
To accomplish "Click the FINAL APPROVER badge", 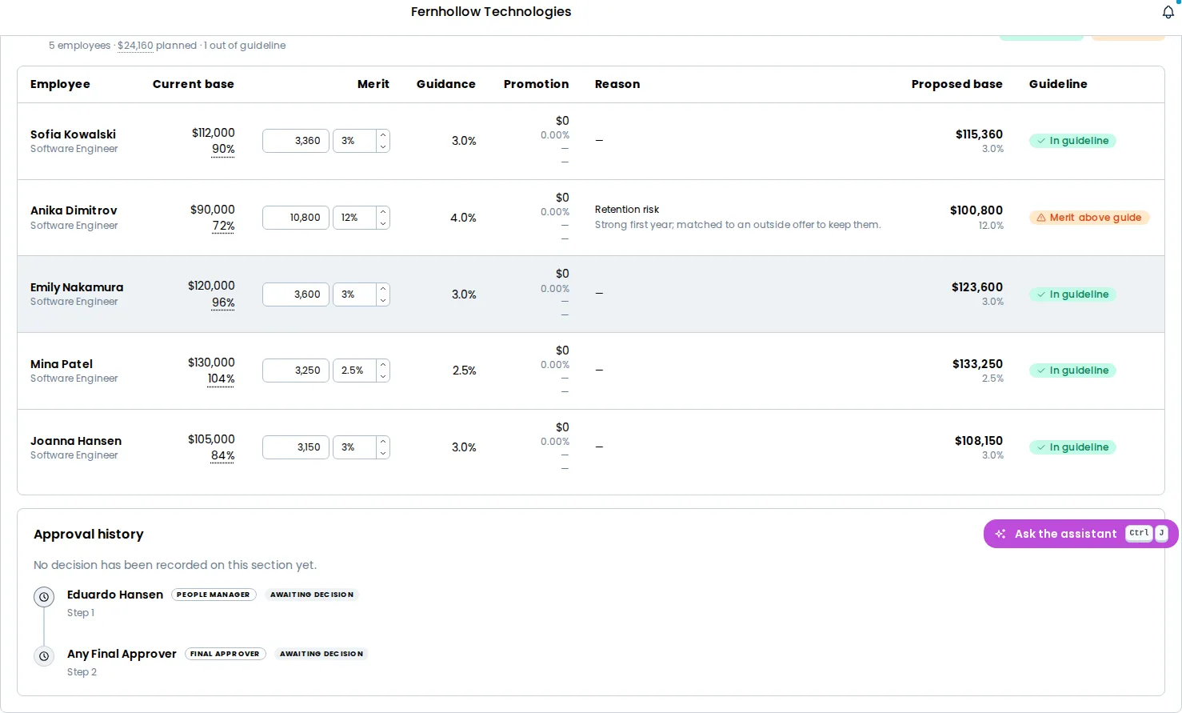I will (x=225, y=654).
